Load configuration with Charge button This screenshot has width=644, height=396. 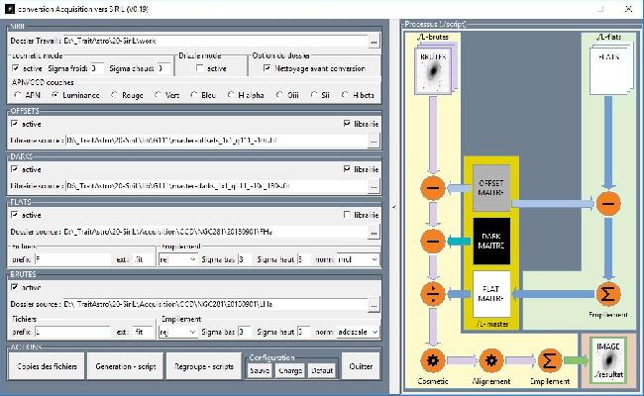290,370
